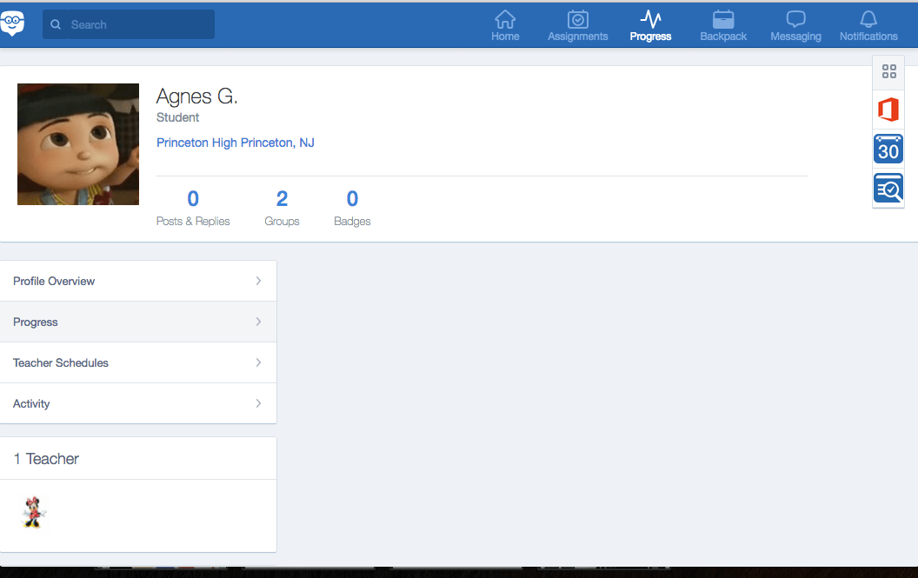Open the search checklist app icon
This screenshot has width=918, height=578.
[x=888, y=188]
